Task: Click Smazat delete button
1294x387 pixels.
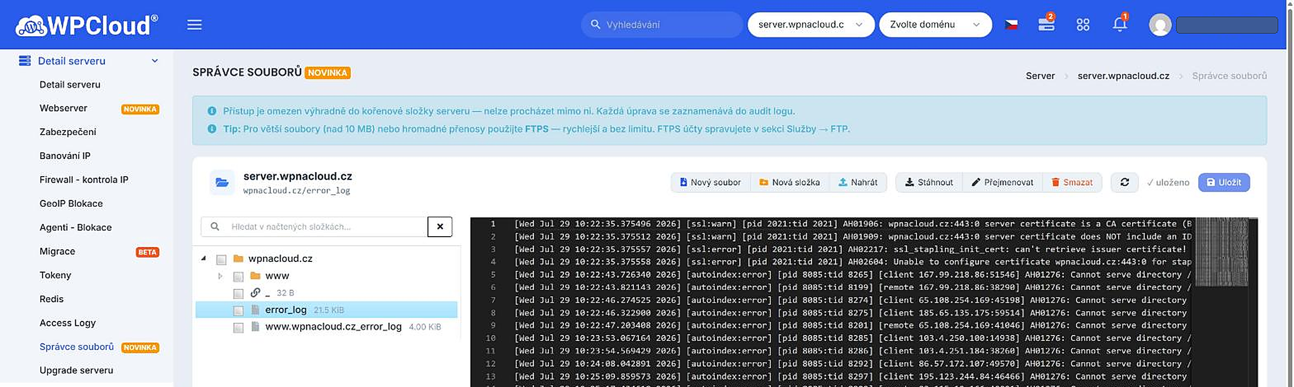Action: point(1072,182)
